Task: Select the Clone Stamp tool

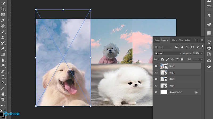Action: click(x=3, y=37)
